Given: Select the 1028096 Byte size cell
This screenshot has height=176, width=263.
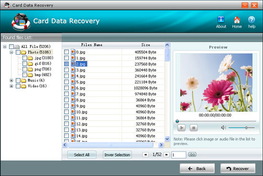Looking at the screenshot, I should click(145, 88).
